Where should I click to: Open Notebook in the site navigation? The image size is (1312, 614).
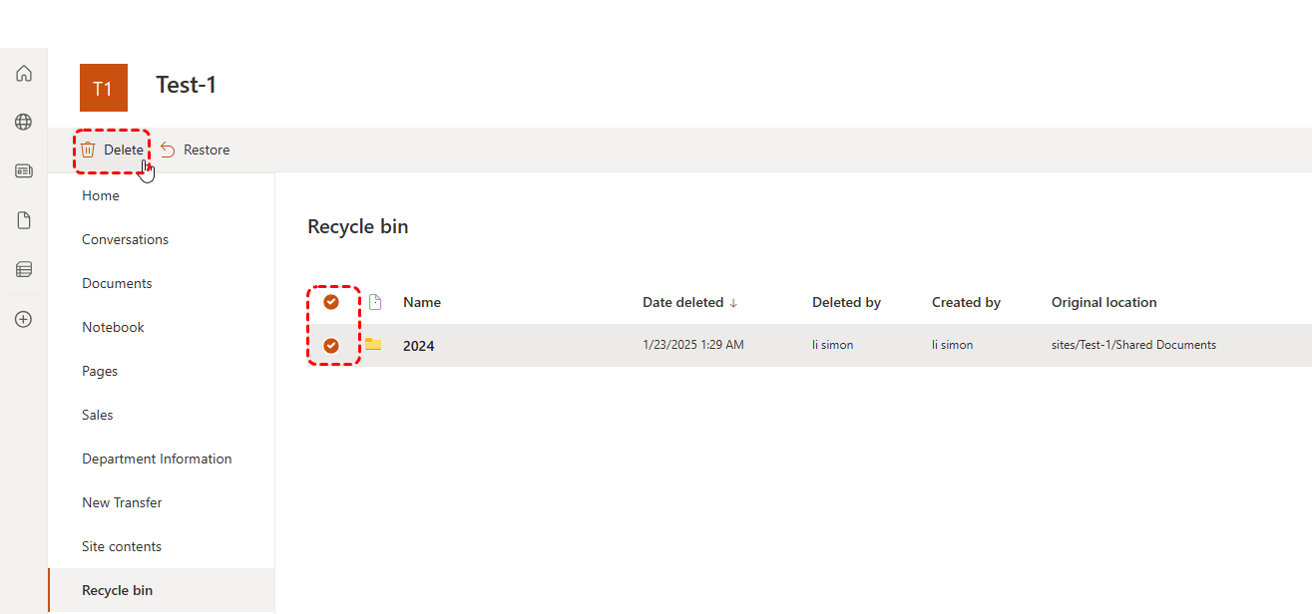(113, 327)
